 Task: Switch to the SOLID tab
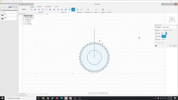tap(32, 7)
